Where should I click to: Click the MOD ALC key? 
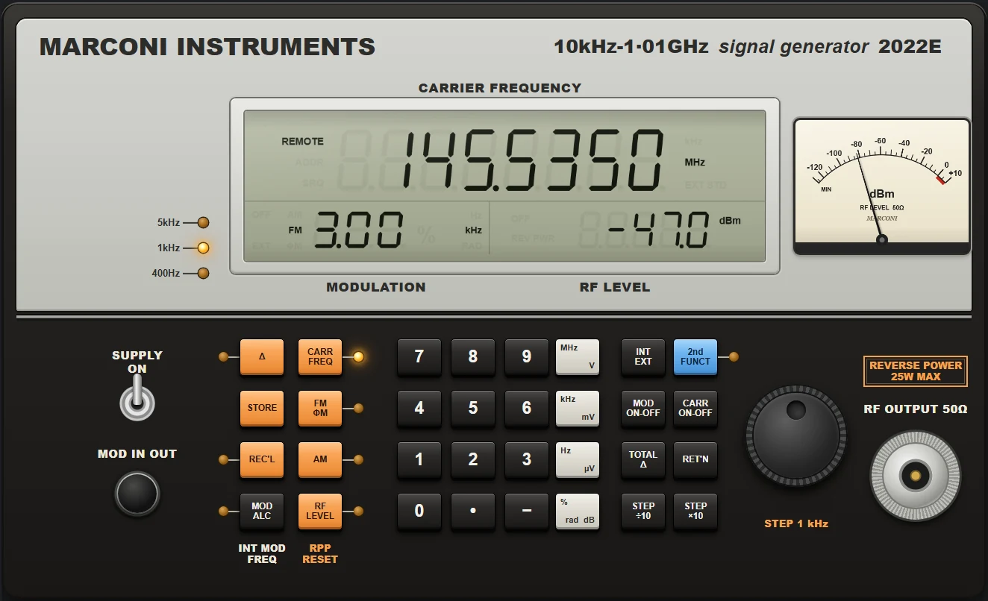click(262, 511)
